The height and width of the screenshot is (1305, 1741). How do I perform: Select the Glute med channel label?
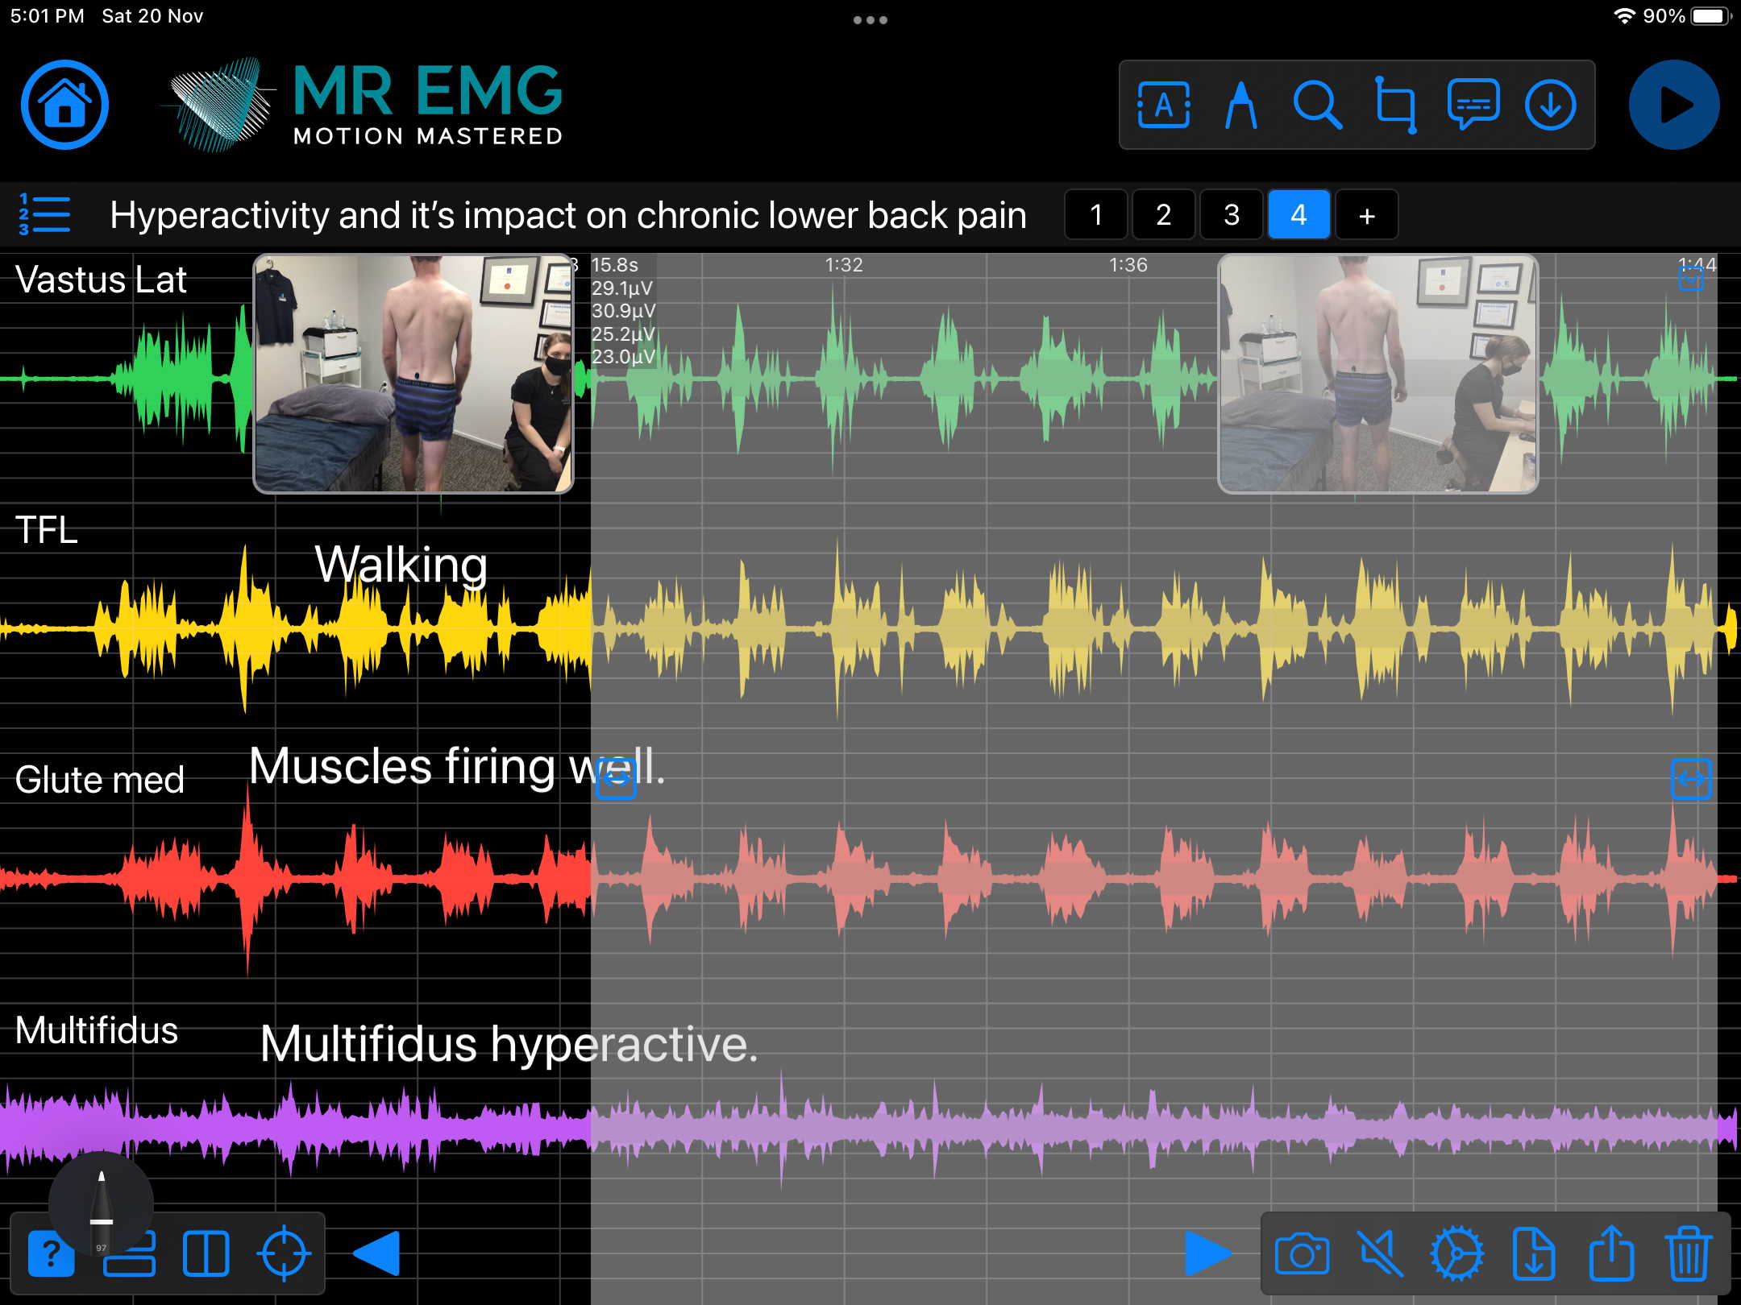tap(100, 780)
